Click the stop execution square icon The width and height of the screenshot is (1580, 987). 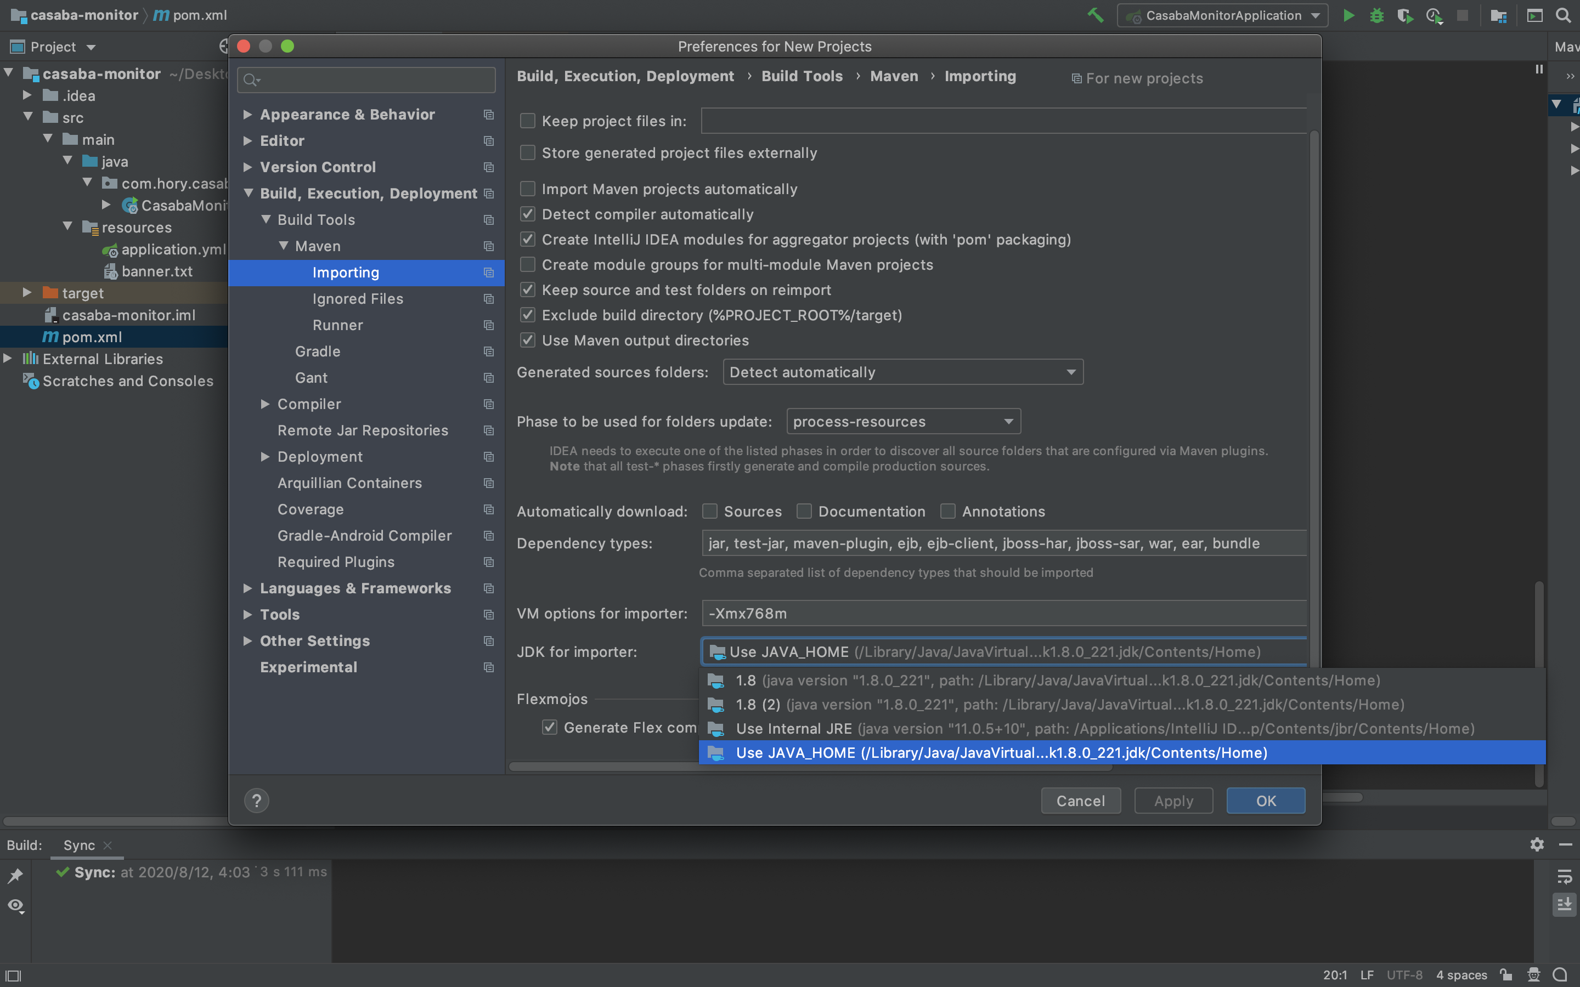[1463, 15]
